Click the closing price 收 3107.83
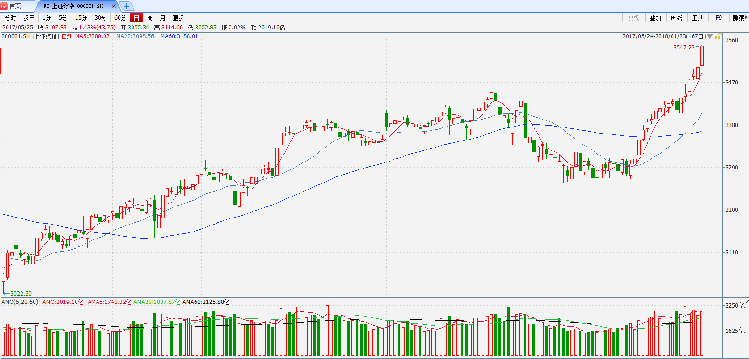The width and height of the screenshot is (749, 359). pos(52,28)
